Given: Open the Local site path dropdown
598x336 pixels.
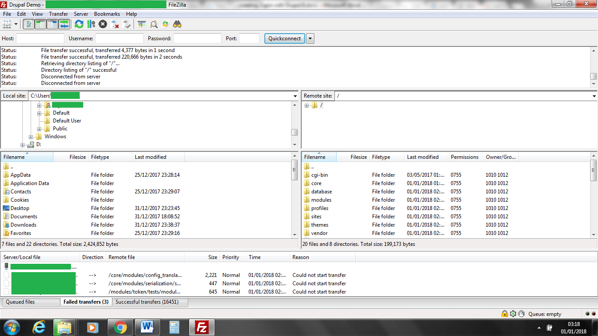Looking at the screenshot, I should point(295,96).
